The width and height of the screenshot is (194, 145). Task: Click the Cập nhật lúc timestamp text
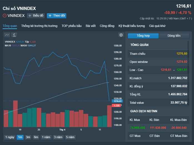[166, 19]
